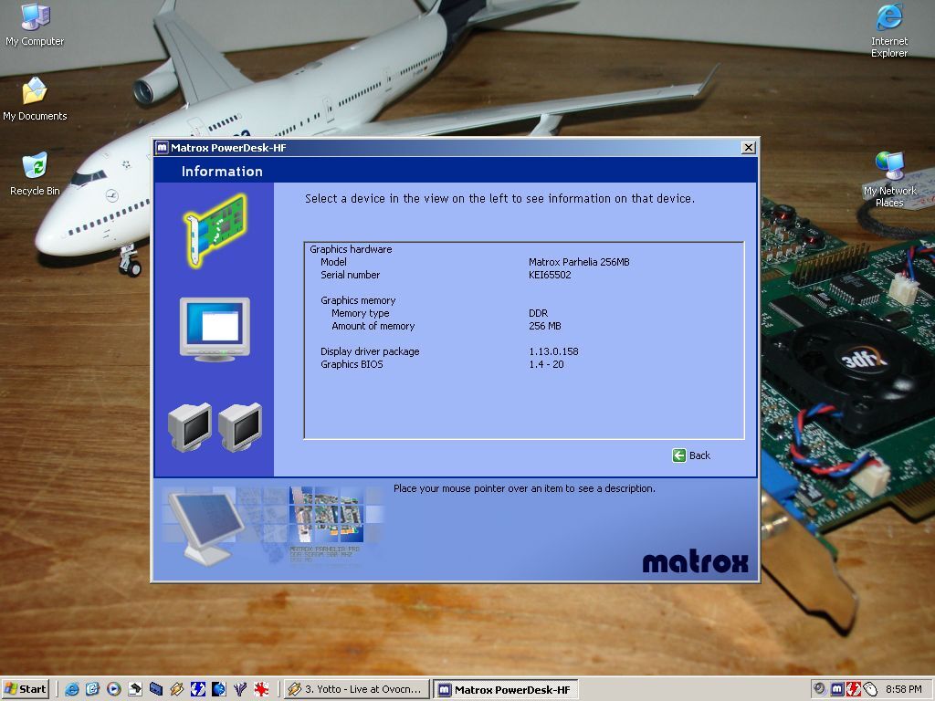Close the Matrox PowerDesk-HF window
The height and width of the screenshot is (701, 935).
[749, 147]
